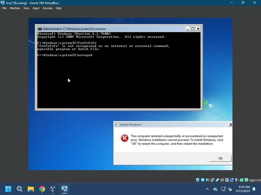Select the tiny7 VM taskbar icon
261x195 pixels.
coord(64,189)
